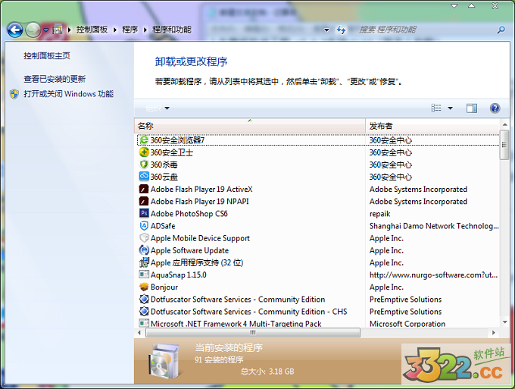Image resolution: width=515 pixels, height=389 pixels.
Task: Open the view options dropdown arrow
Action: pyautogui.click(x=451, y=108)
